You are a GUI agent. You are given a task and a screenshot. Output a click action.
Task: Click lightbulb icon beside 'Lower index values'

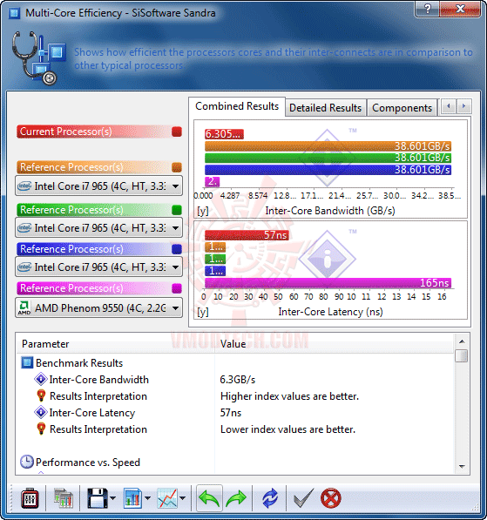[x=41, y=429]
